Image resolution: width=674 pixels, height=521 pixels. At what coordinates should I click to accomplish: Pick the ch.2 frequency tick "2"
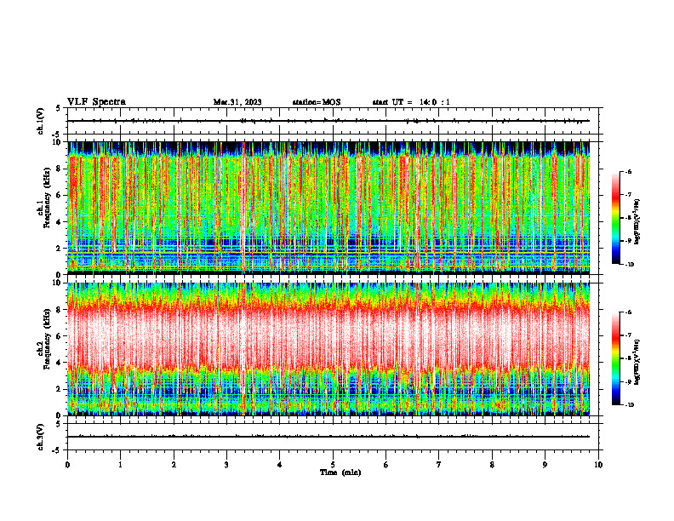tap(59, 389)
